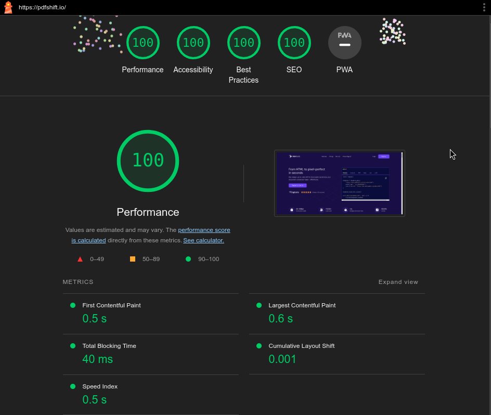491x415 pixels.
Task: Open the browser three-dot menu
Action: 484,7
